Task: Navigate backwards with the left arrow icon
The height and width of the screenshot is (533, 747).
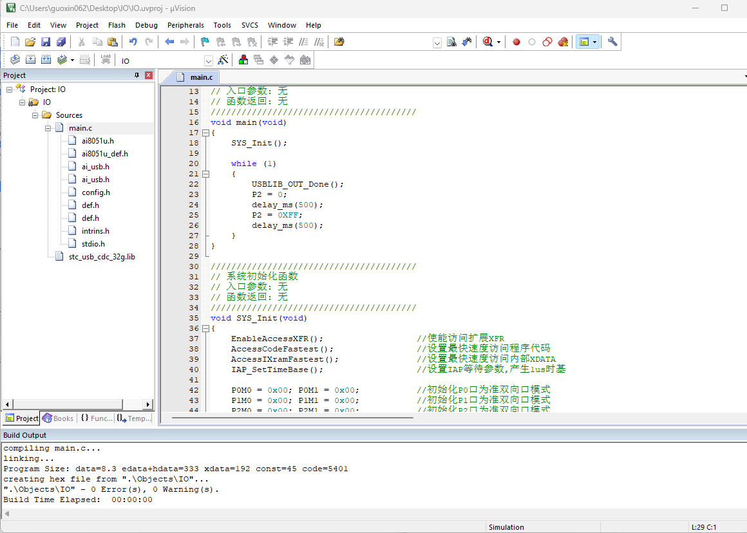Action: (x=169, y=42)
